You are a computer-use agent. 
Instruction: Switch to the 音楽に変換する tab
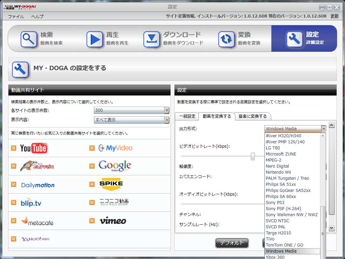253,116
